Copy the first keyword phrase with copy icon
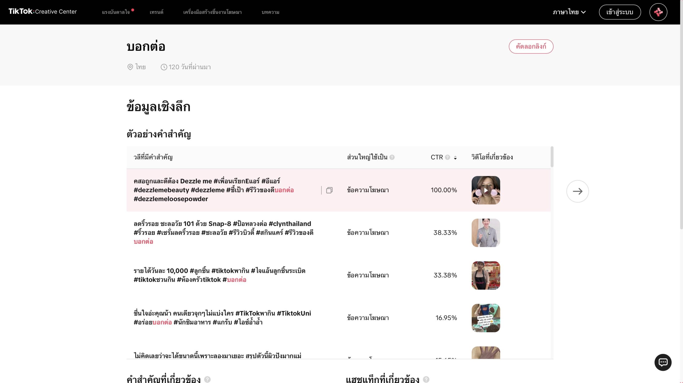The height and width of the screenshot is (383, 683). (x=329, y=190)
